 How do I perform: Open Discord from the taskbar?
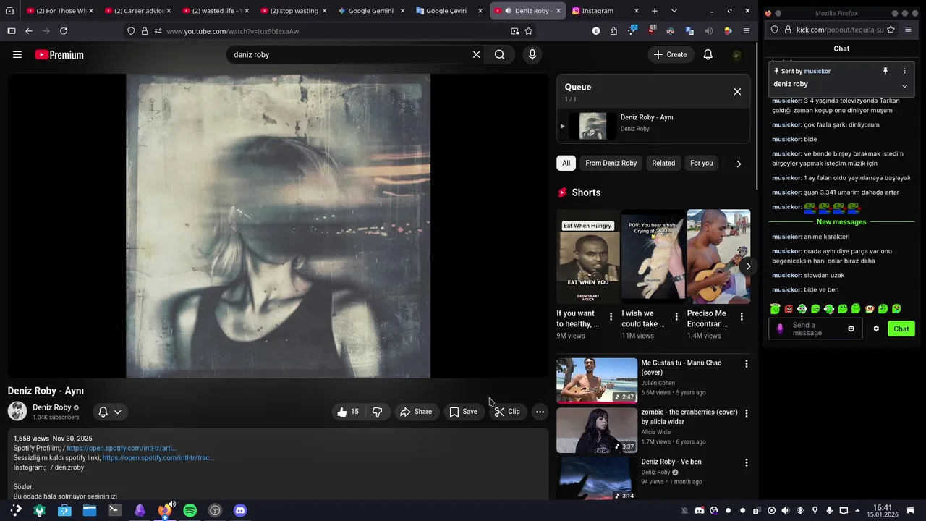(240, 510)
